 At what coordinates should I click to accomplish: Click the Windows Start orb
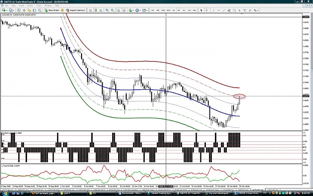(x=5, y=193)
